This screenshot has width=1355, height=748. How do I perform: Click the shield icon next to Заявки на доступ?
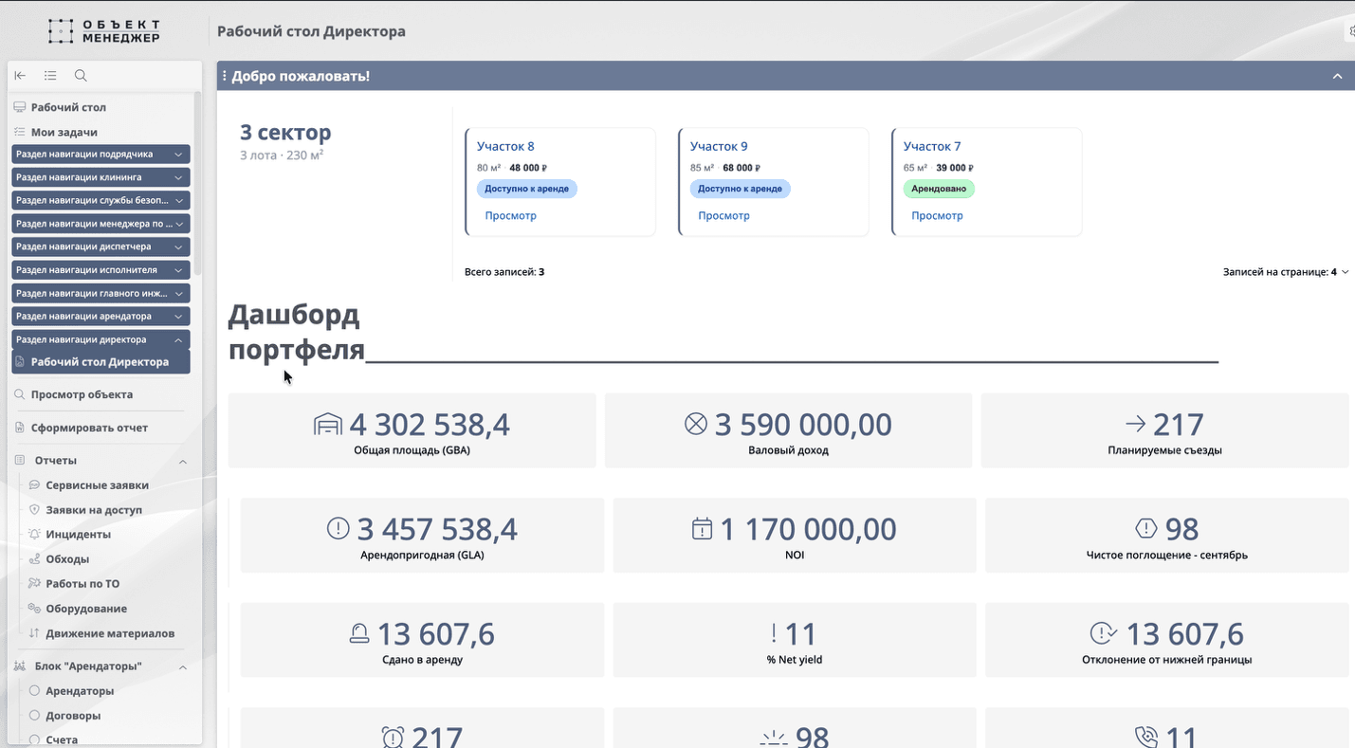(x=35, y=510)
